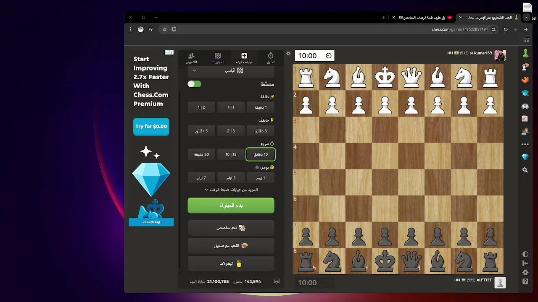This screenshot has width=538, height=302.
Task: Click the اللعب مع صديق button
Action: [x=231, y=246]
